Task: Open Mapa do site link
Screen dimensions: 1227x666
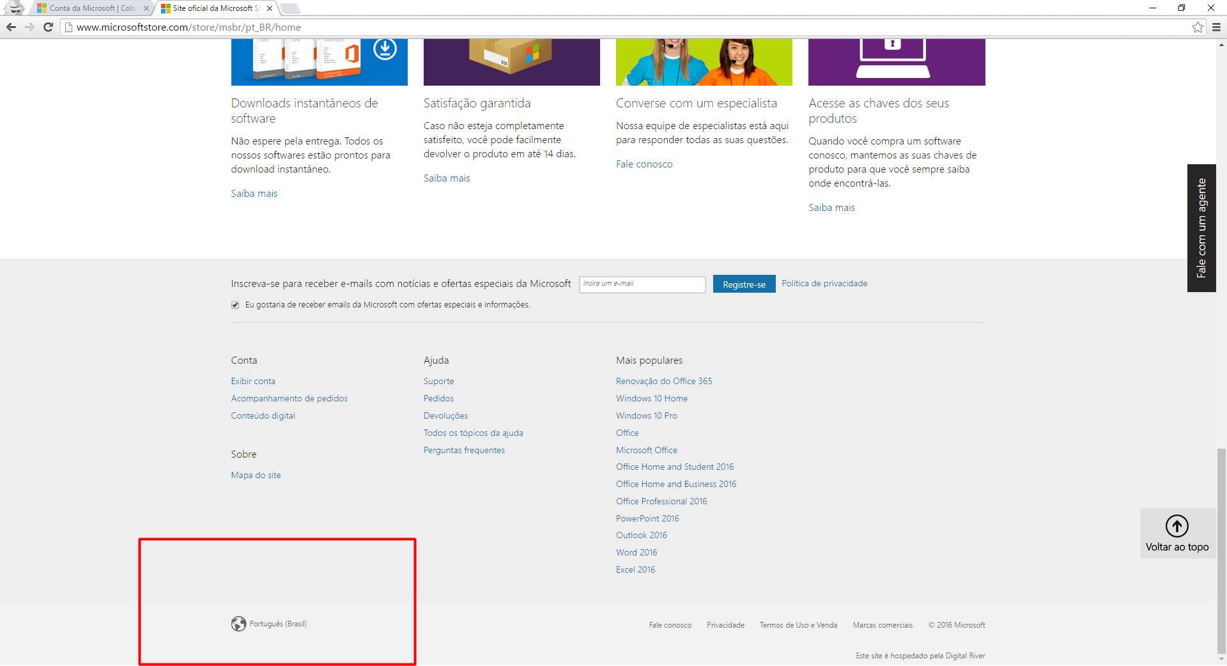Action: coord(256,475)
